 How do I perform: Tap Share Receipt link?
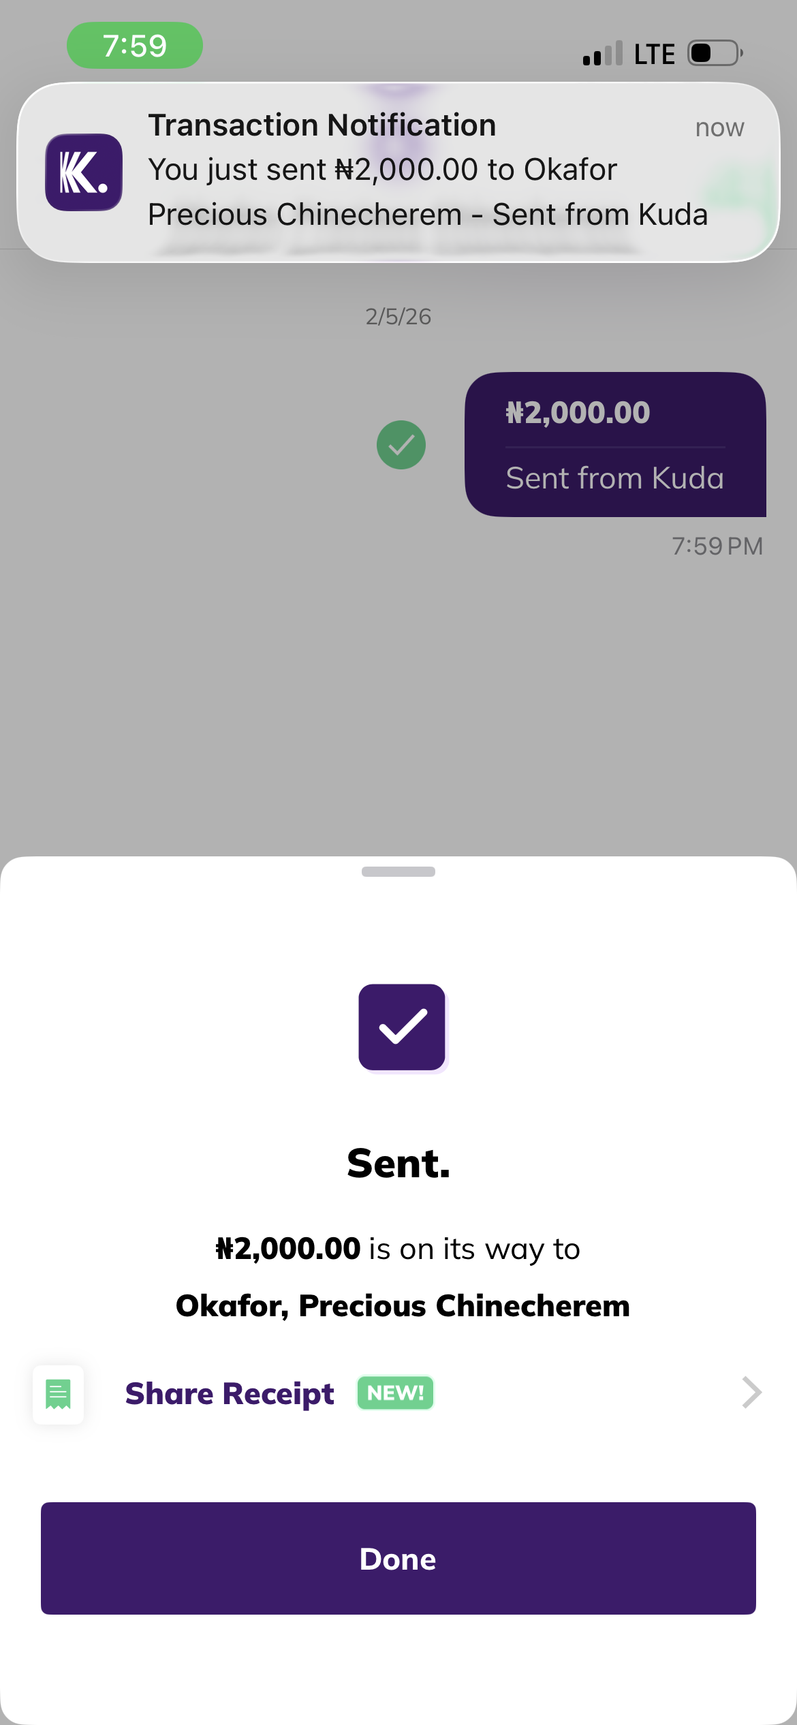pyautogui.click(x=230, y=1394)
